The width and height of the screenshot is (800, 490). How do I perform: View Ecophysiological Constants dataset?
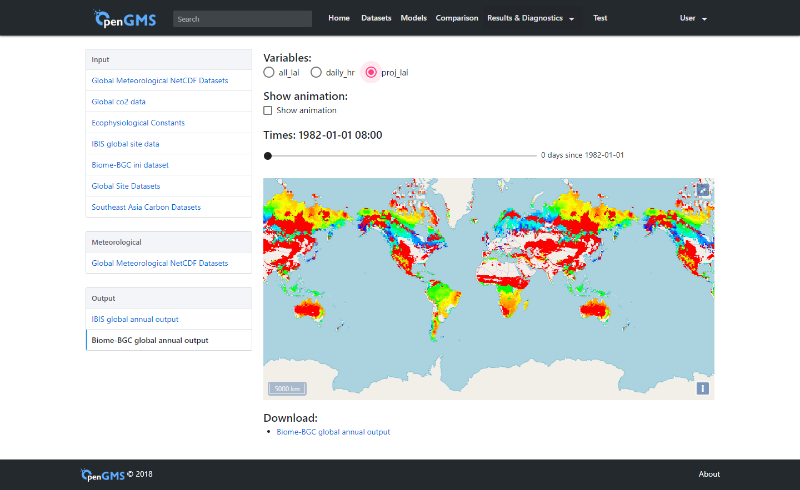click(138, 123)
